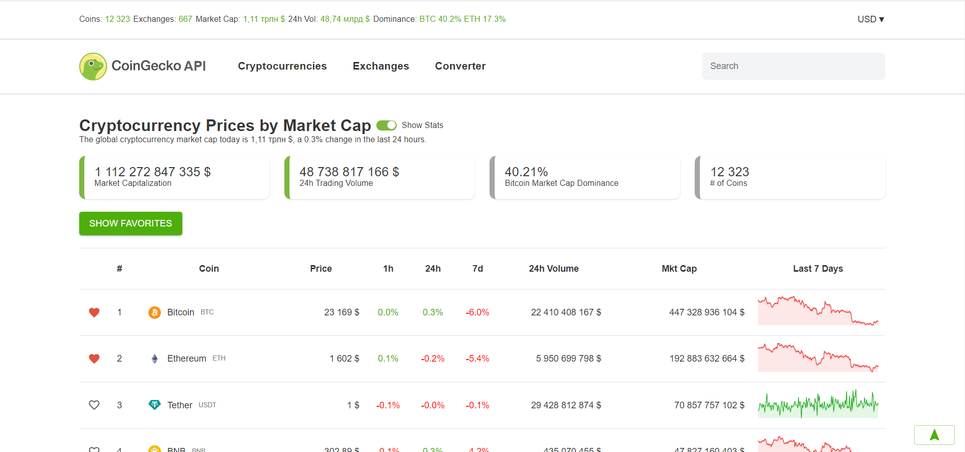Click Ethereum market cap 192 883 632 664 $

pos(707,359)
